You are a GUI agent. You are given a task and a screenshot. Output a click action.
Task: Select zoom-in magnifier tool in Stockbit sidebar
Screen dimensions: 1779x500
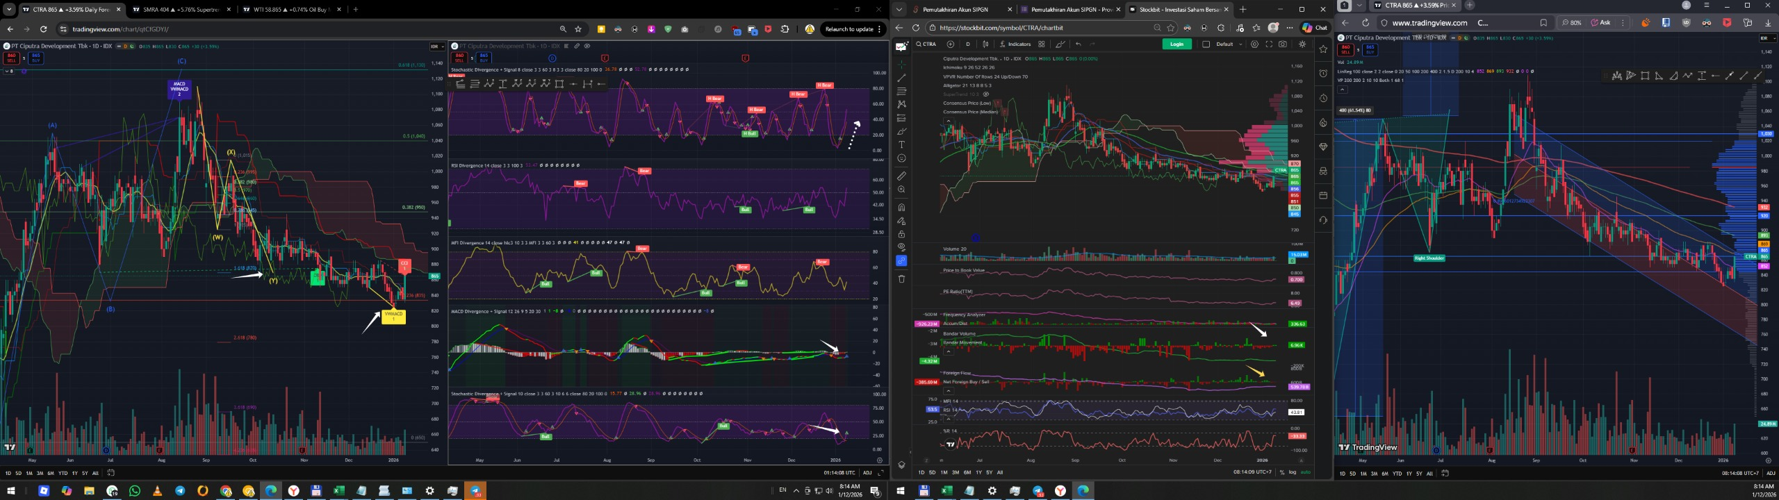pos(901,190)
